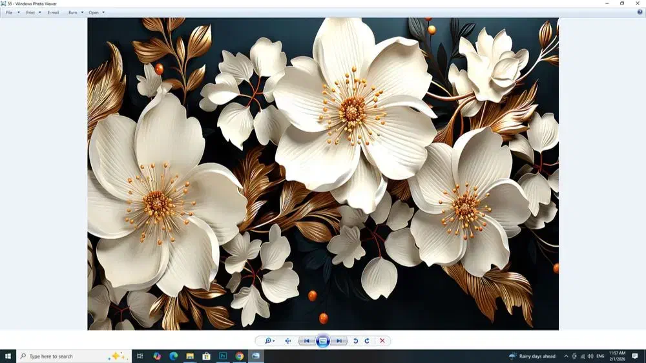Advance to the next photo
Viewport: 646px width, 363px height.
point(339,341)
